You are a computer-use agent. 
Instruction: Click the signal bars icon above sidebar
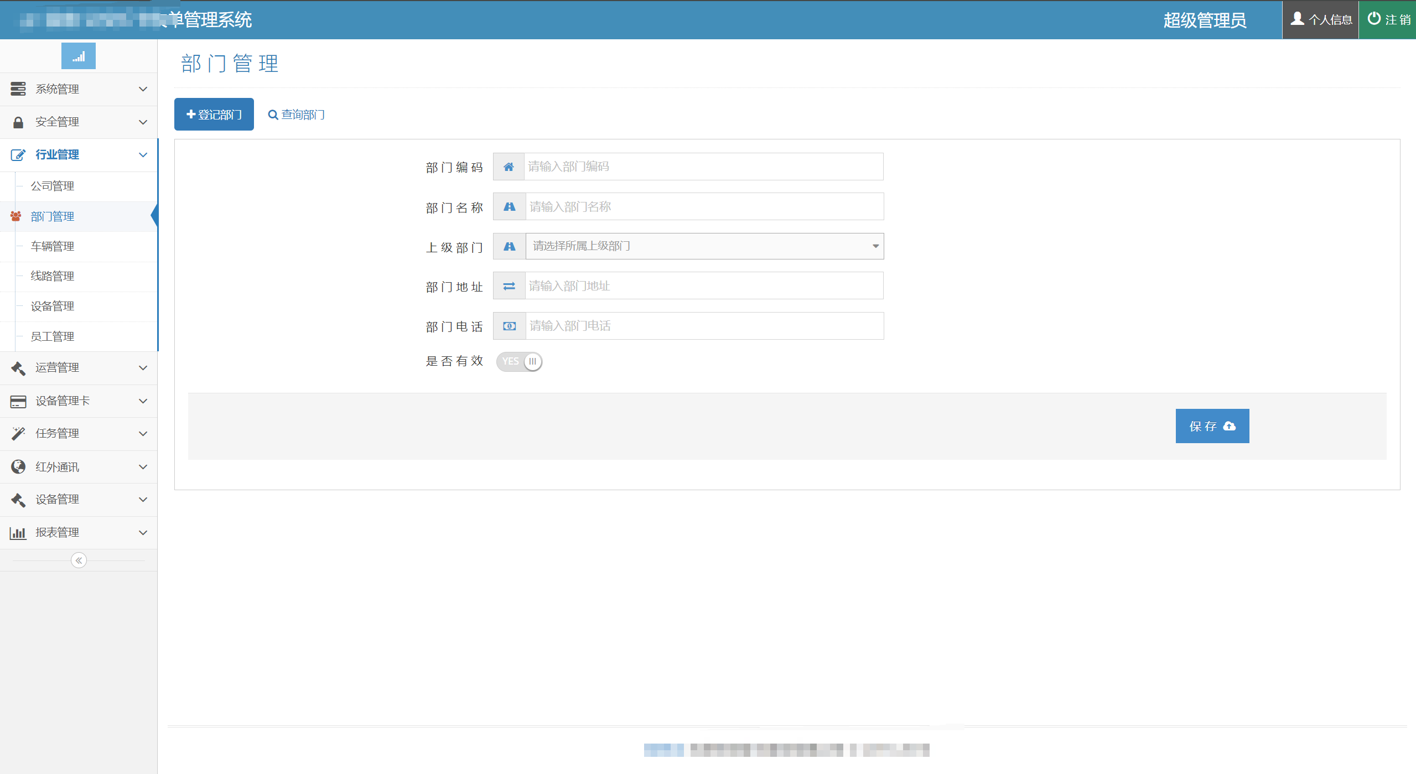click(x=79, y=56)
